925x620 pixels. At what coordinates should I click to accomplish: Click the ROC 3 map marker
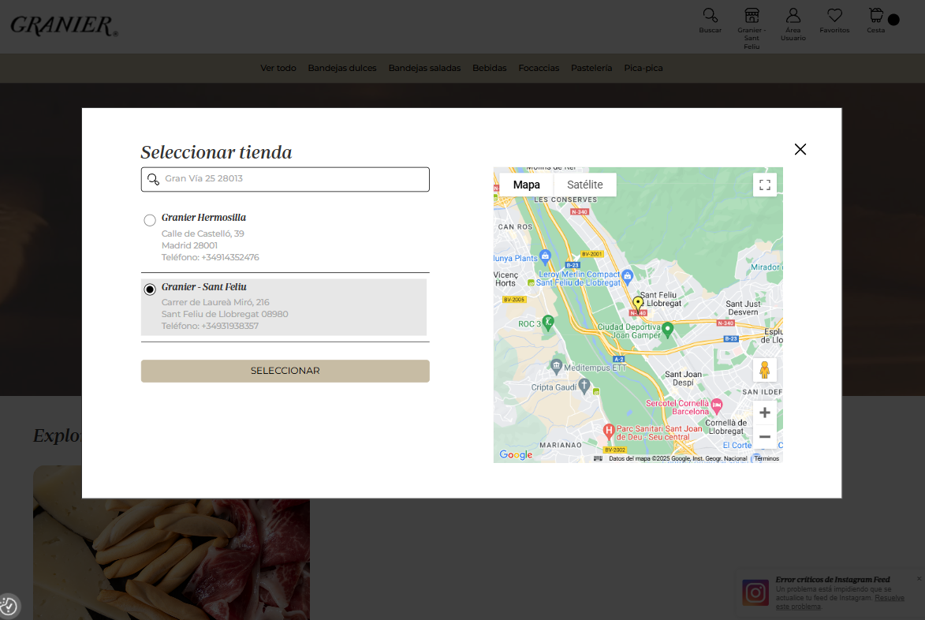pyautogui.click(x=548, y=322)
